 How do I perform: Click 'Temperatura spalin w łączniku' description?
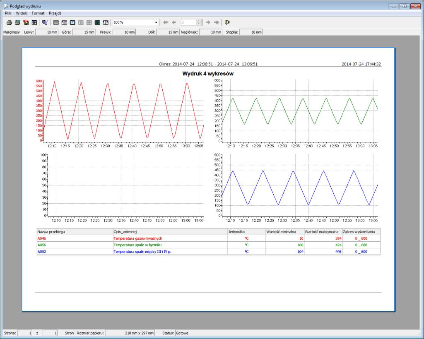coord(137,245)
